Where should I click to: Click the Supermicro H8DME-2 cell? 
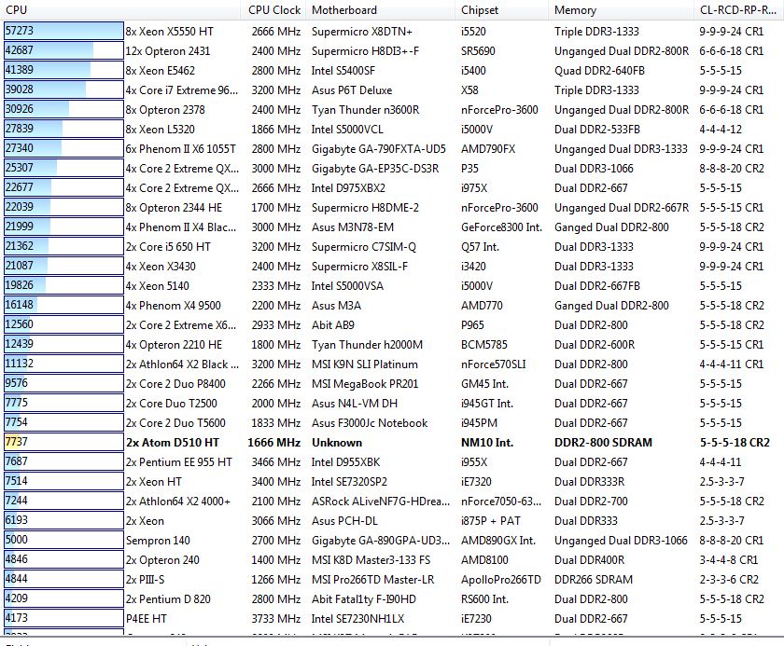pyautogui.click(x=365, y=208)
